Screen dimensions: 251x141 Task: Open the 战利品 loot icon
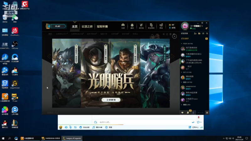coord(141,26)
